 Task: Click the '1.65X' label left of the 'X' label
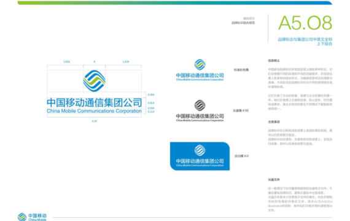point(66,61)
